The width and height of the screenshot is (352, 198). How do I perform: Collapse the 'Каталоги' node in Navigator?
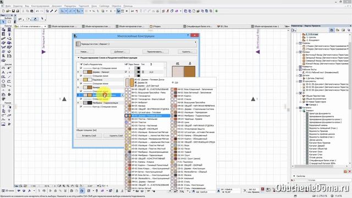click(297, 108)
